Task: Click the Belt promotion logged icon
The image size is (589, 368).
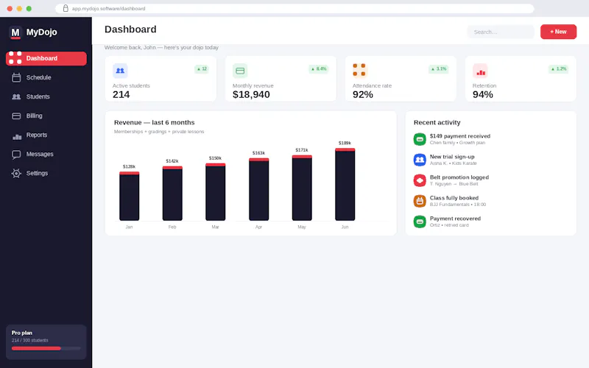Action: tap(420, 180)
